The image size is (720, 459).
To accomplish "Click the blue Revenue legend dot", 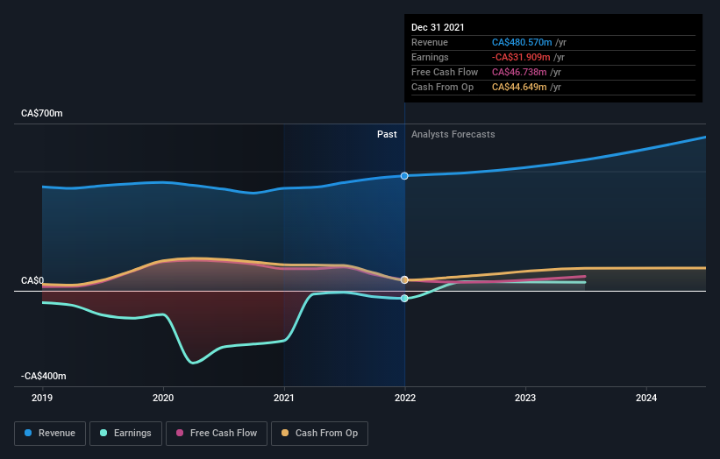I will 28,433.
